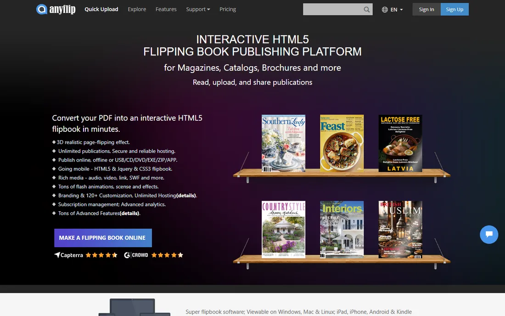Click the search magnifier icon
The image size is (505, 316).
366,9
